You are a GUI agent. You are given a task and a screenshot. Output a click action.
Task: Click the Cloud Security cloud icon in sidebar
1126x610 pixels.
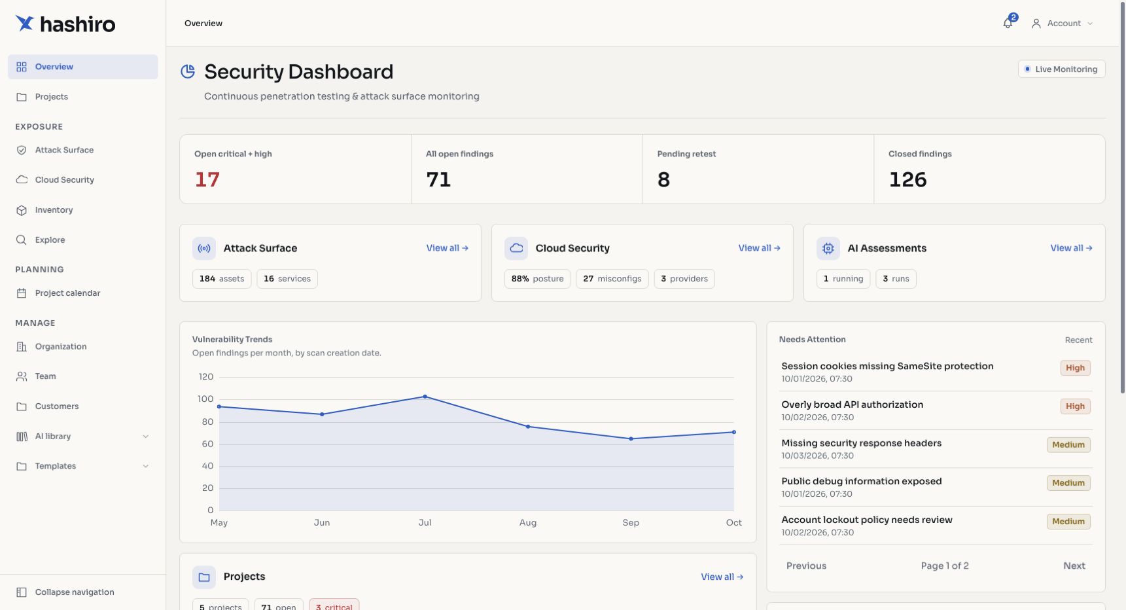pos(22,180)
